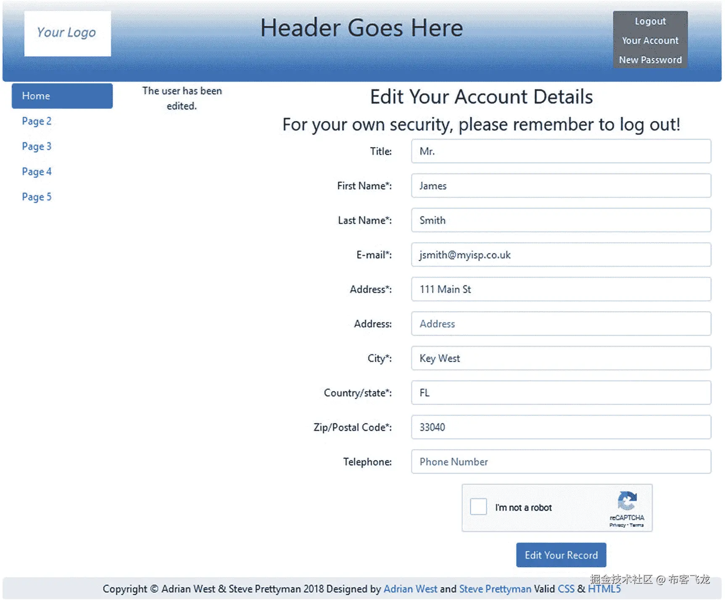This screenshot has height=600, width=725.
Task: Open the New Password page
Action: pyautogui.click(x=650, y=60)
